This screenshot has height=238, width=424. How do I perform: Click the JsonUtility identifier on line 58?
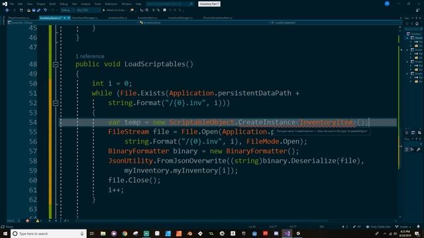point(131,161)
